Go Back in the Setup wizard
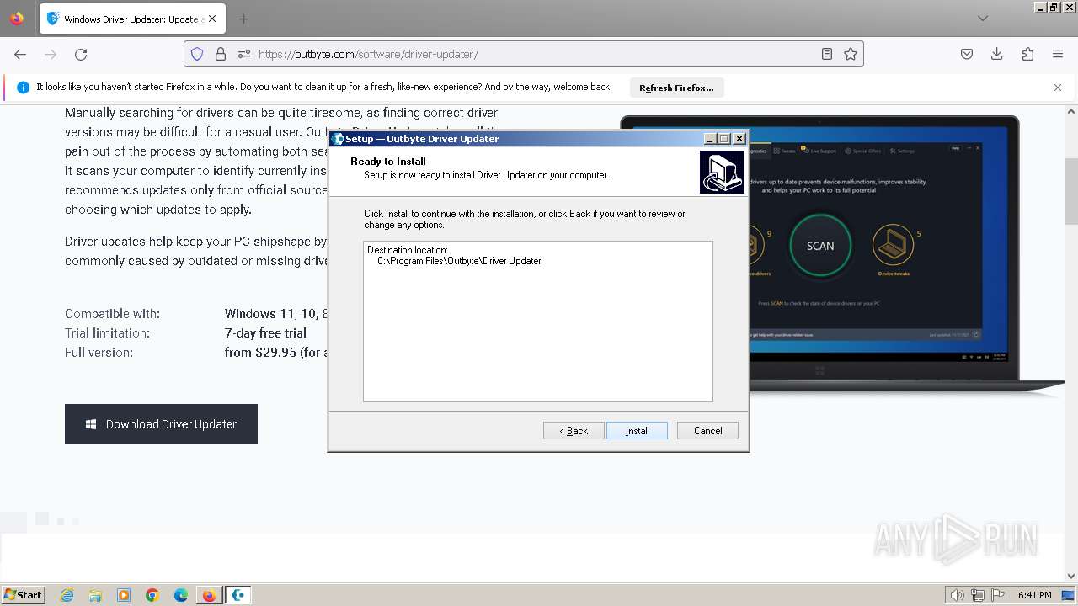Screen dimensions: 1078x606 point(574,430)
